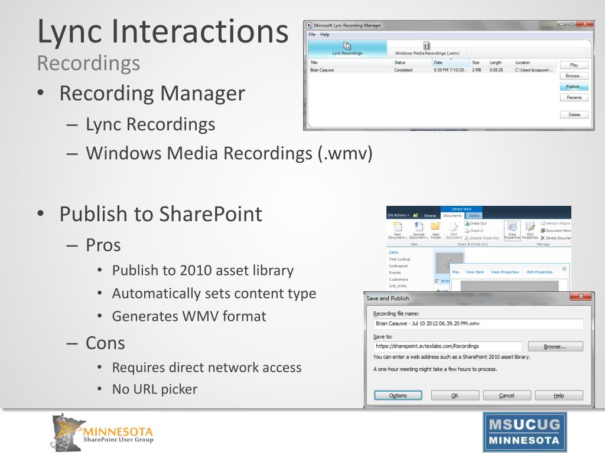Screen dimensions: 605x453
Task: Click Browse... in Recording Manager
Action: tap(574, 76)
